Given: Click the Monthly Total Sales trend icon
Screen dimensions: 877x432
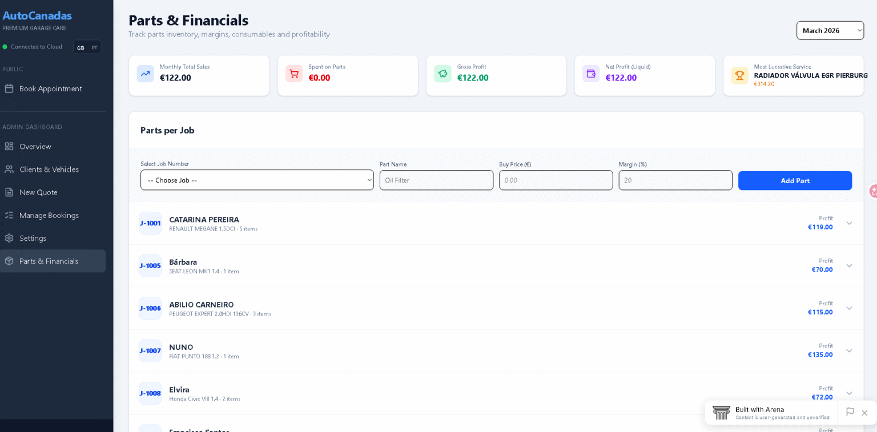Looking at the screenshot, I should [x=145, y=74].
